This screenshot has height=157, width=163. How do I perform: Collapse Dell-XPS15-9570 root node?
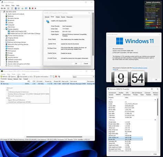click(2, 12)
